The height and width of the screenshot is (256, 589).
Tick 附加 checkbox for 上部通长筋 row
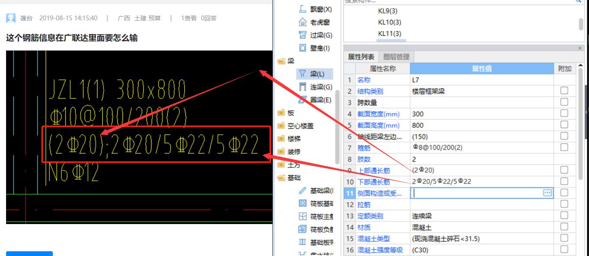(564, 170)
